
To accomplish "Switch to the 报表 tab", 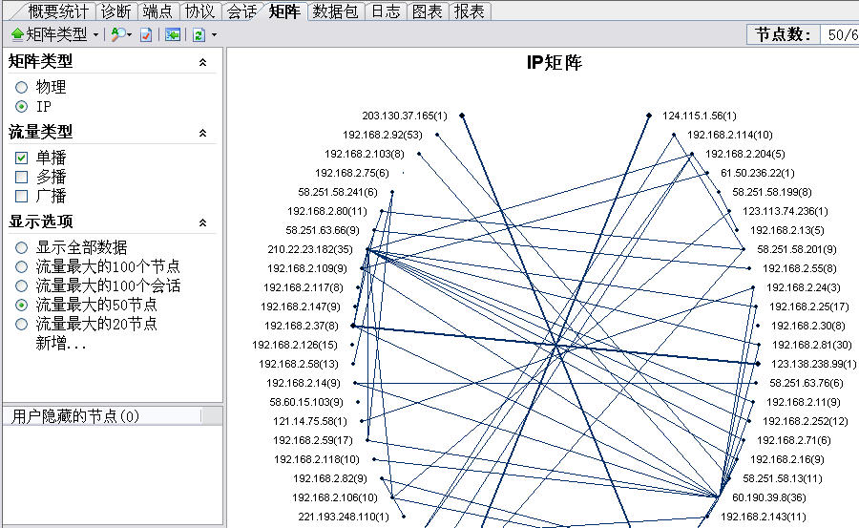I will [469, 11].
